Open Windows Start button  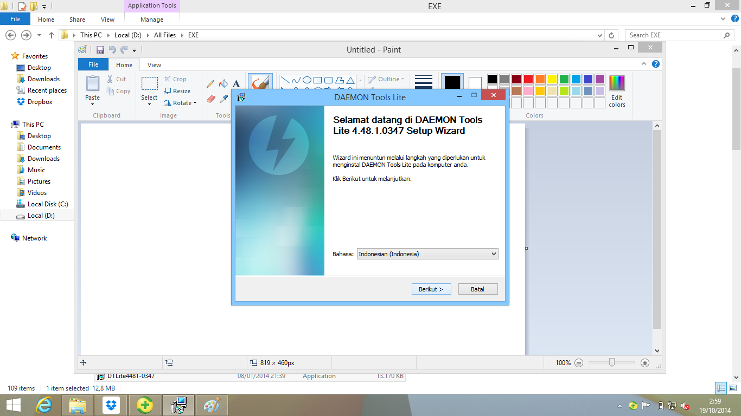pyautogui.click(x=14, y=405)
